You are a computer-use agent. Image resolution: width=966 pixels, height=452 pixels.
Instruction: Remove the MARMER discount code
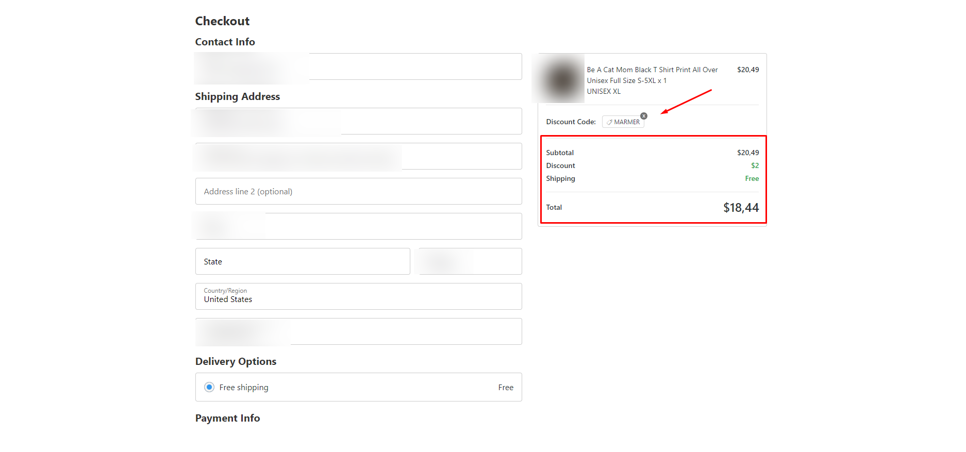pyautogui.click(x=644, y=116)
